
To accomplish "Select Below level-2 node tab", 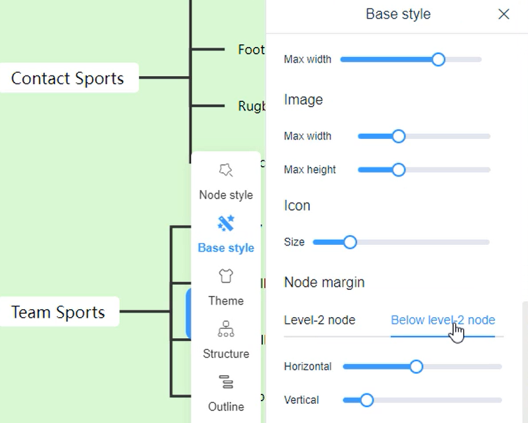I will click(x=443, y=320).
